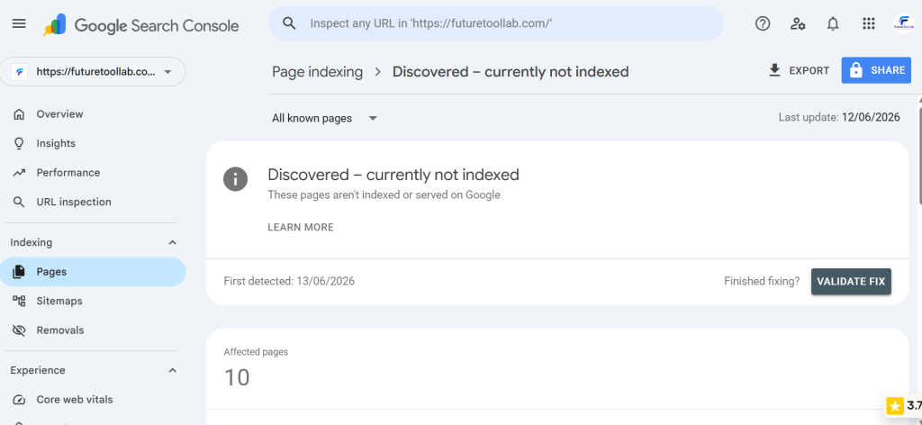This screenshot has width=922, height=425.
Task: Click the info icon beside Discovered heading
Action: click(x=235, y=178)
